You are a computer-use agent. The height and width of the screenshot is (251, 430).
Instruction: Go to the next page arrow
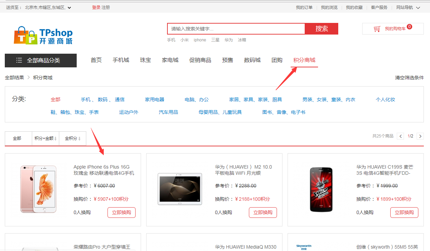(420, 136)
